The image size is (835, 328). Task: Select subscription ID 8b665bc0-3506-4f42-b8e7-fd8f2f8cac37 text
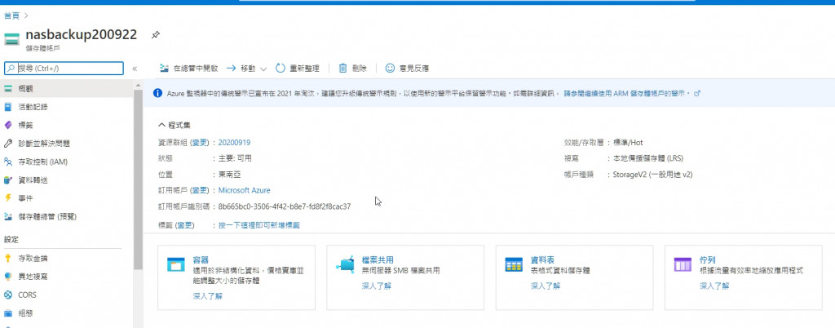tap(285, 206)
